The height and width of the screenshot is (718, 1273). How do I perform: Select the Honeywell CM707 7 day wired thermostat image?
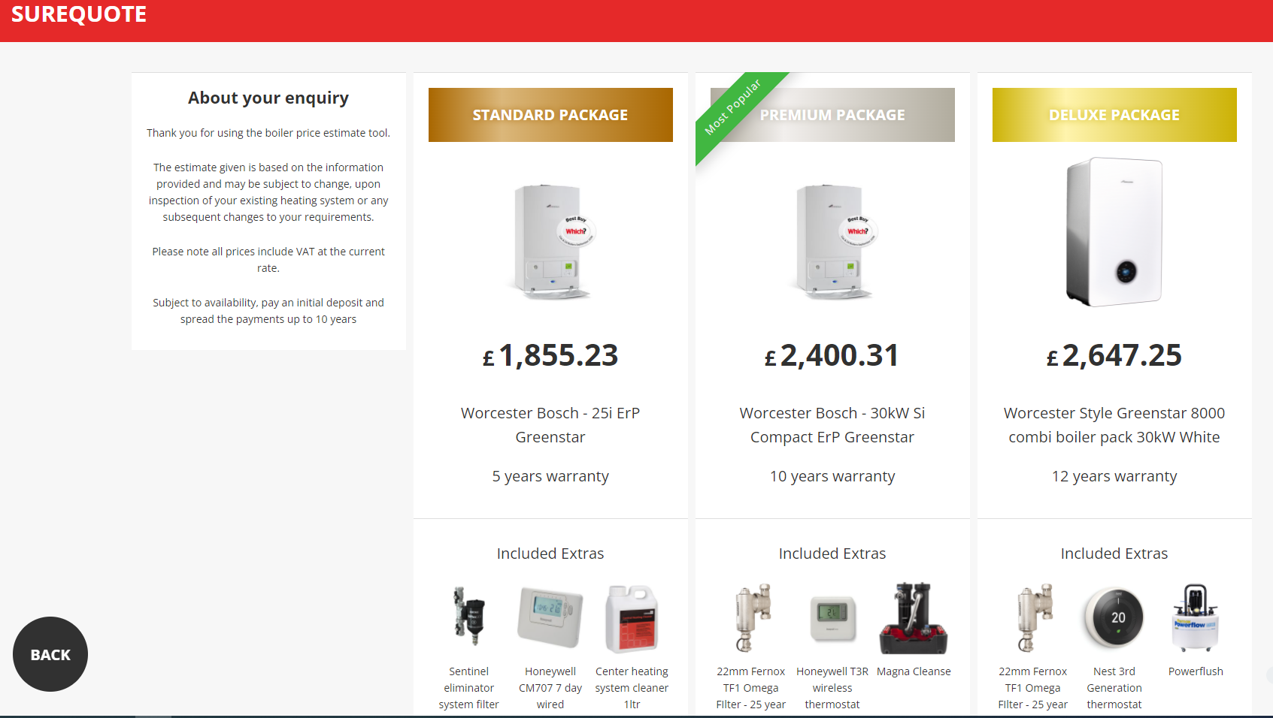pyautogui.click(x=550, y=617)
